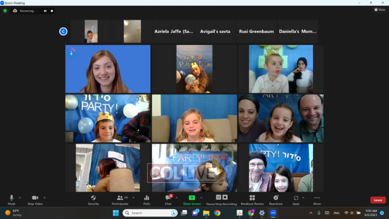Click Pause/Stop Recording in the toolbar
The image size is (389, 219).
221,199
